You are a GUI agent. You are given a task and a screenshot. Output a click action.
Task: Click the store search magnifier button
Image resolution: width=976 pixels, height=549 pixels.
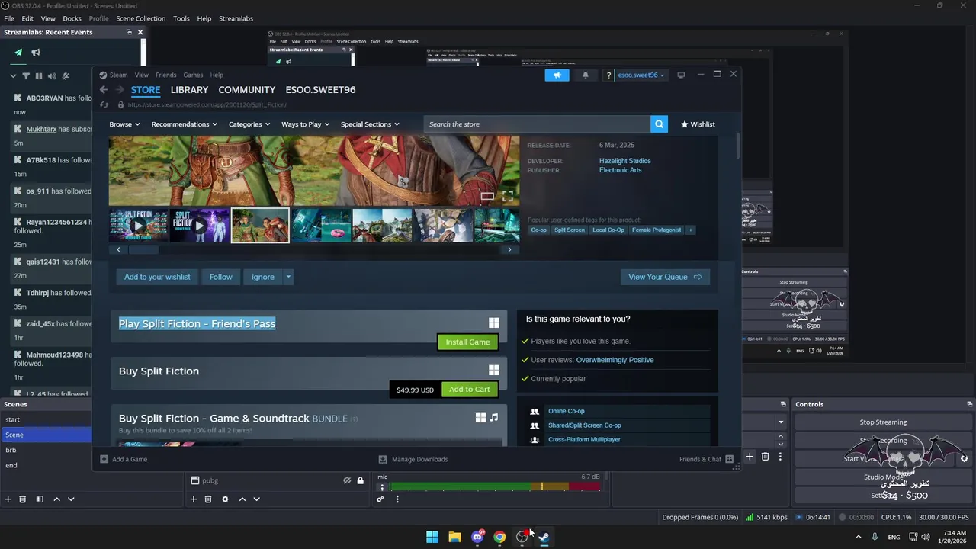coord(659,124)
